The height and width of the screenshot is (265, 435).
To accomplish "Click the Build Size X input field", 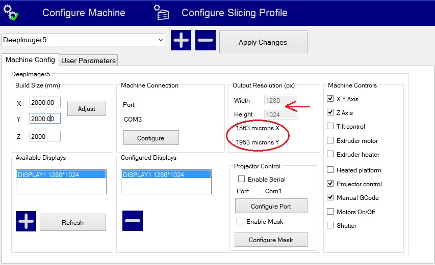I will (x=45, y=103).
